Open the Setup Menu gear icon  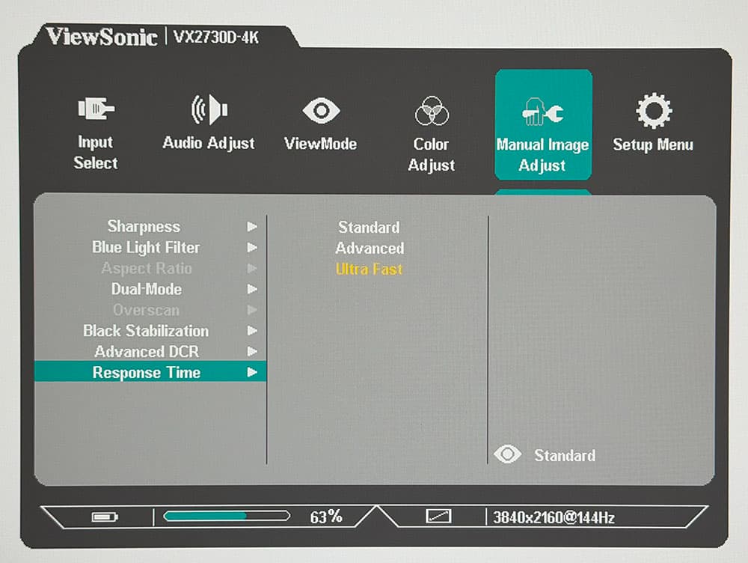[654, 111]
